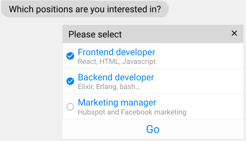Image resolution: width=246 pixels, height=141 pixels.
Task: Select the Marketing manager title
Action: (117, 103)
